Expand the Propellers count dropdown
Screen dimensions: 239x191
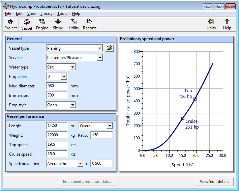(x=64, y=77)
